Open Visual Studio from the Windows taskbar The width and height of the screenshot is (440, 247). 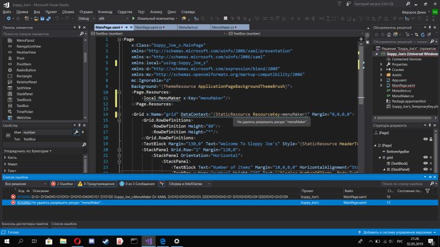coord(148,241)
